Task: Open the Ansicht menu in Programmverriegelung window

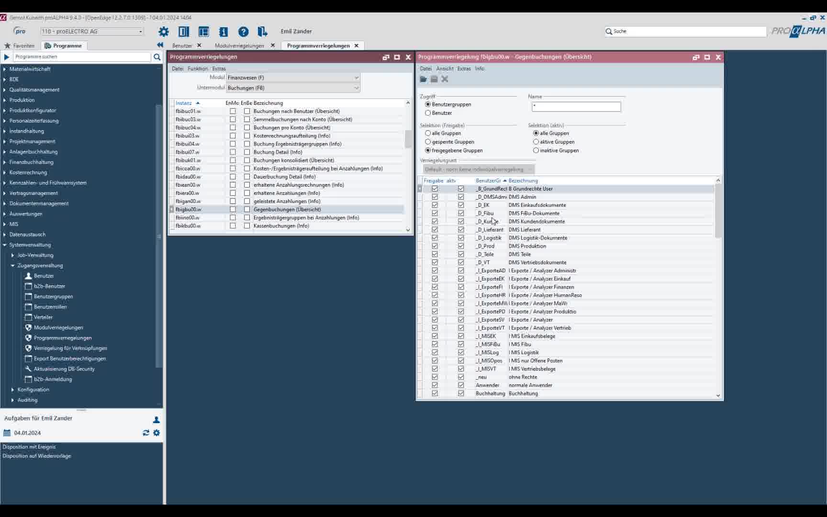Action: tap(445, 68)
